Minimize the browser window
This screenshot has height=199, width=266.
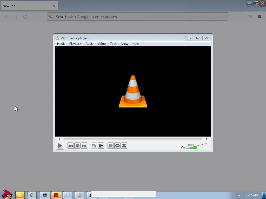point(249,4)
